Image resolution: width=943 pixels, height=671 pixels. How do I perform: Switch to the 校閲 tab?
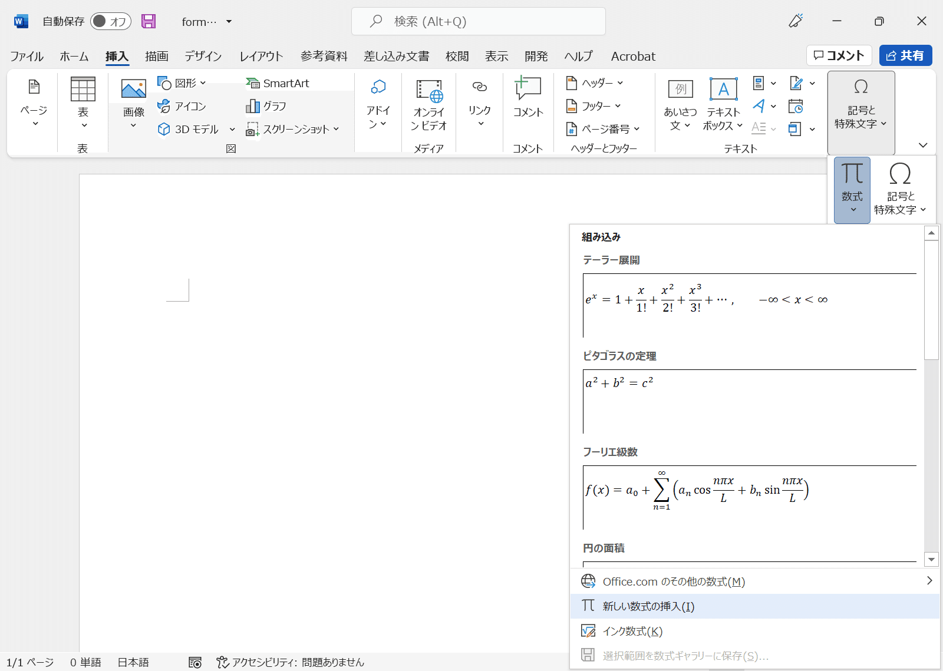click(457, 56)
